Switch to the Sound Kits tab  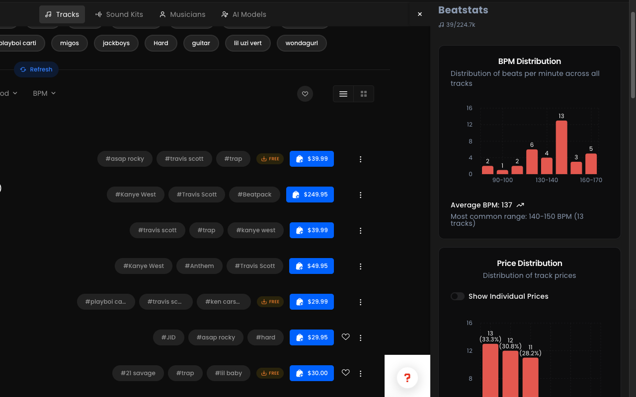(119, 14)
